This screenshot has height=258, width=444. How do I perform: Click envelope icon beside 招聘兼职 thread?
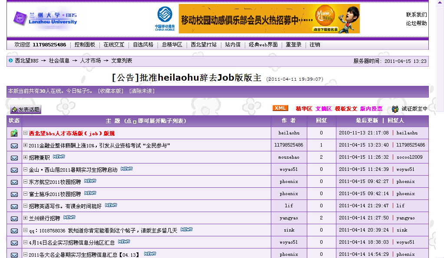coord(14,158)
